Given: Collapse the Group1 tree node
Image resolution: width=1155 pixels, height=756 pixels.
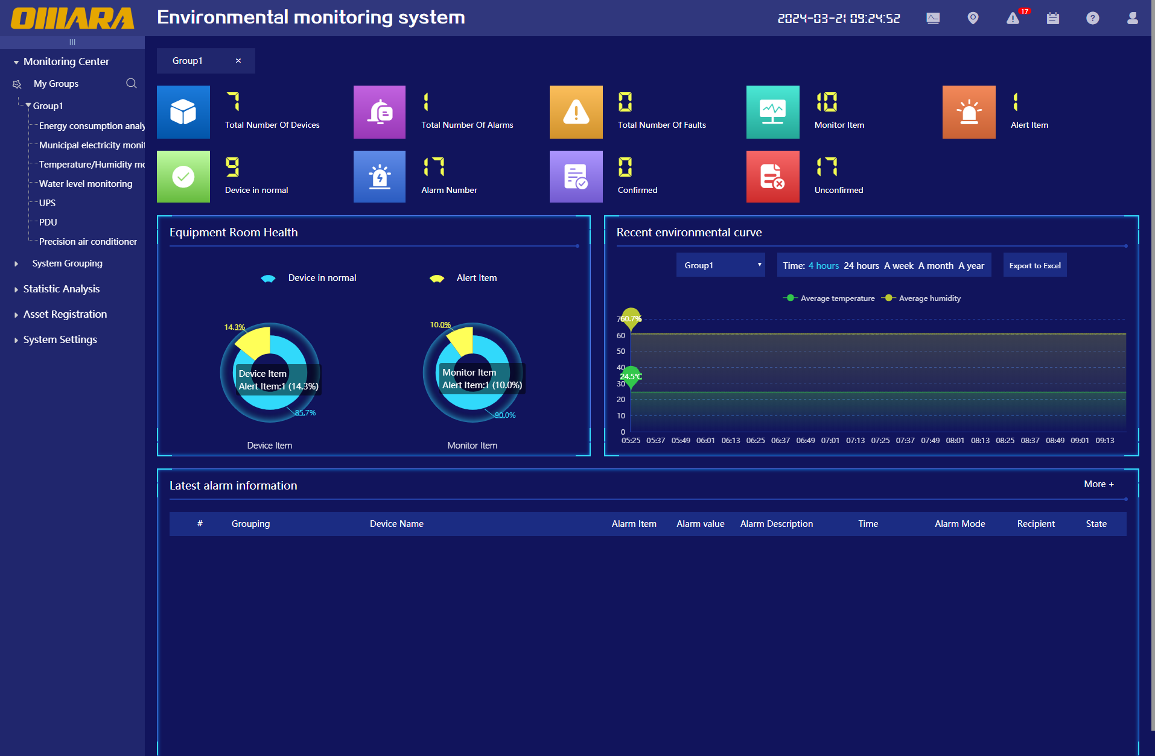Looking at the screenshot, I should [x=28, y=106].
